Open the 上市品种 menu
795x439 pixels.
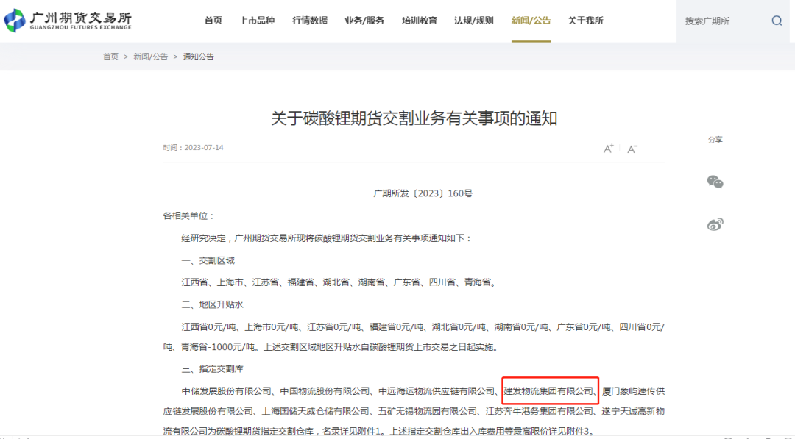coord(257,21)
